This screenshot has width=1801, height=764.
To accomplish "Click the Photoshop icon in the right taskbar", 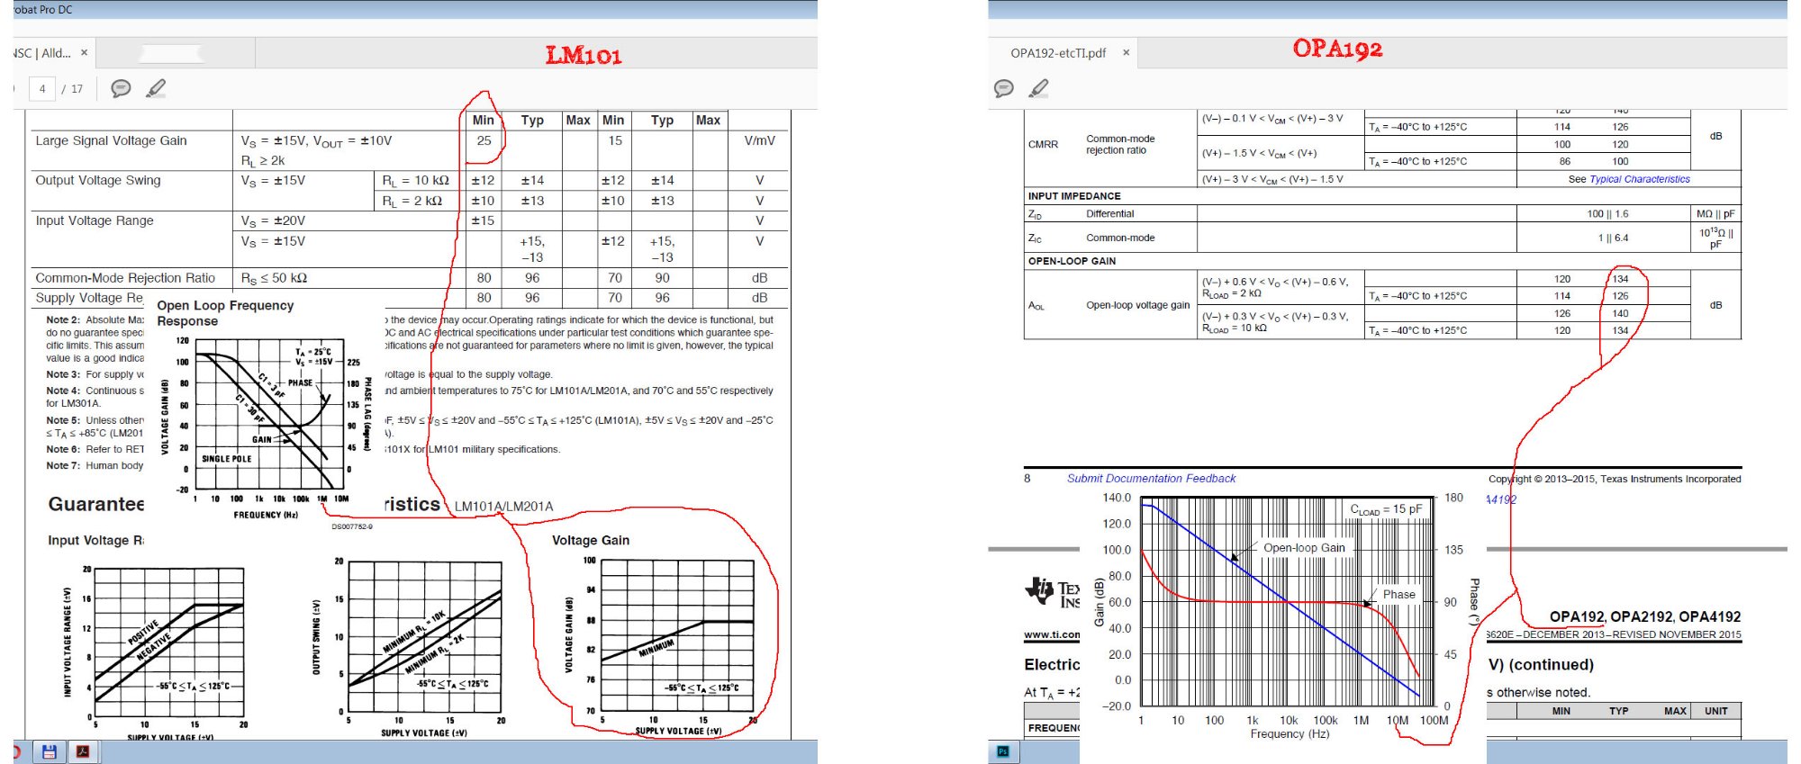I will click(x=1003, y=751).
